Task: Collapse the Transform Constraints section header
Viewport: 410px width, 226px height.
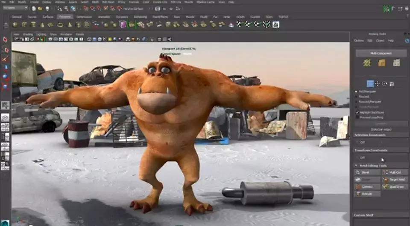Action: (381, 150)
